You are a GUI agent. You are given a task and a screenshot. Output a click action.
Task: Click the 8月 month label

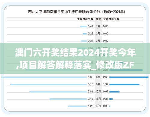98,77
